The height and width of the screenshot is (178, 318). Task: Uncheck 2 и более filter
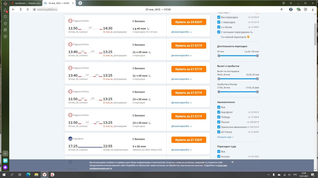point(219,27)
